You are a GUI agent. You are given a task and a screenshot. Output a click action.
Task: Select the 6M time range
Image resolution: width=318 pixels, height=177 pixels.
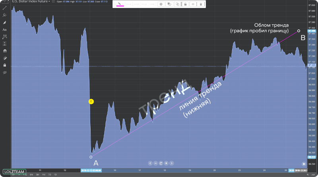click(x=31, y=175)
